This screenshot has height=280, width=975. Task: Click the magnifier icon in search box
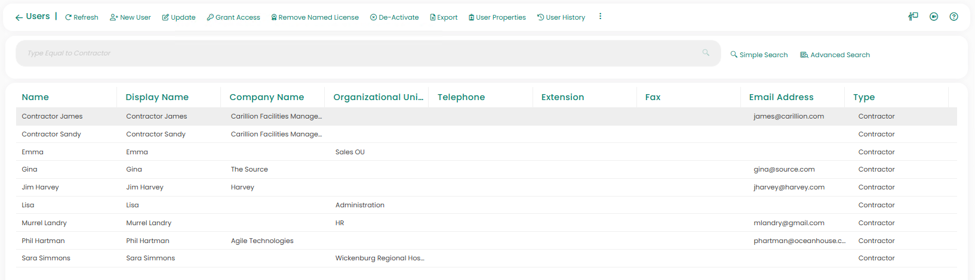coord(706,53)
